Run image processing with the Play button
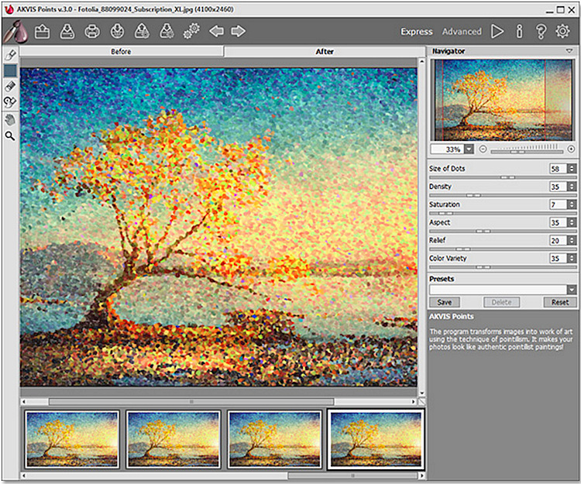Screen dimensions: 581x484 pyautogui.click(x=497, y=32)
